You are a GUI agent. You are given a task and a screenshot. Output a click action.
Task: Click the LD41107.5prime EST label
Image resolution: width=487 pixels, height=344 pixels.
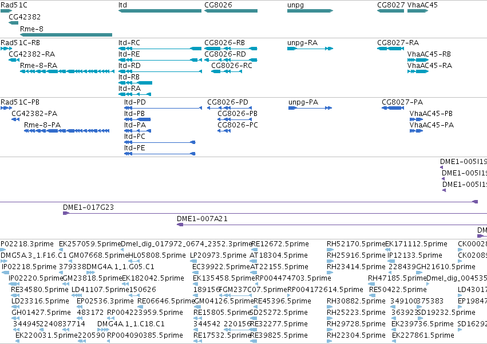(x=100, y=290)
